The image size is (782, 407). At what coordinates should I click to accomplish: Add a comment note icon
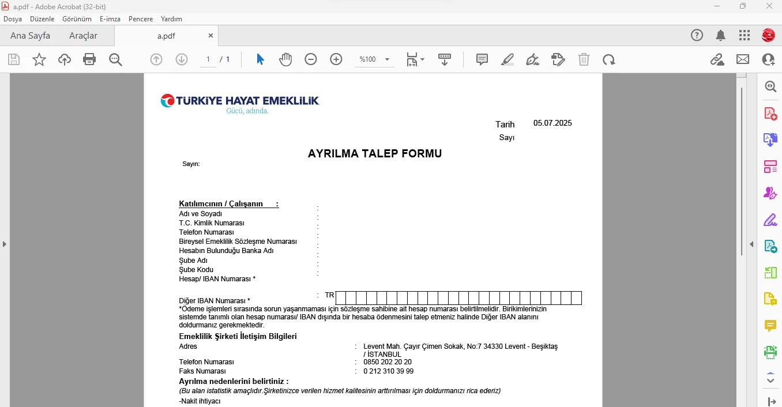click(482, 59)
